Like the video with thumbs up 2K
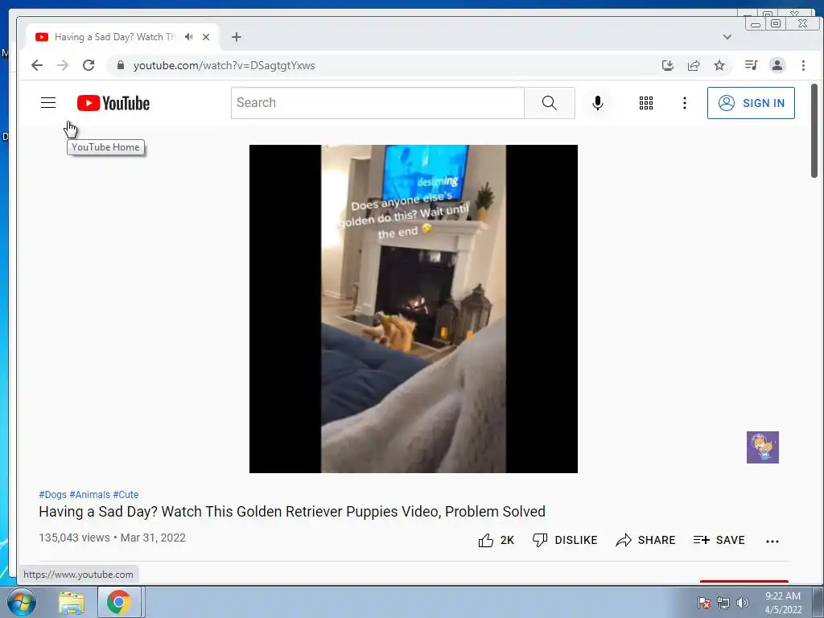 [x=496, y=540]
